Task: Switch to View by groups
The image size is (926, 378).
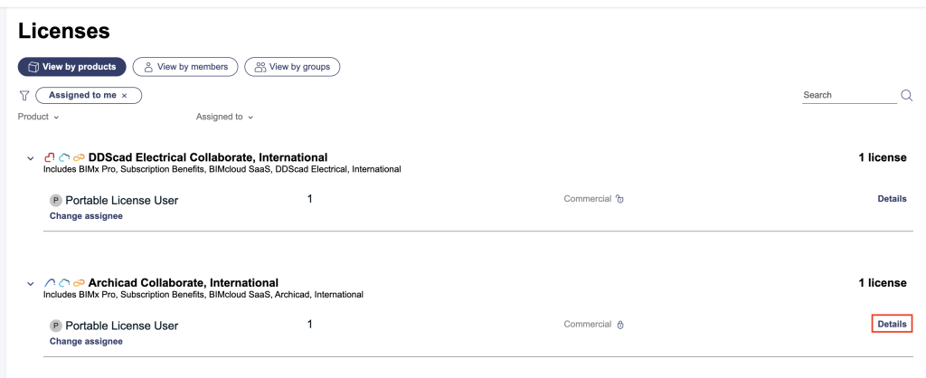Action: (291, 67)
